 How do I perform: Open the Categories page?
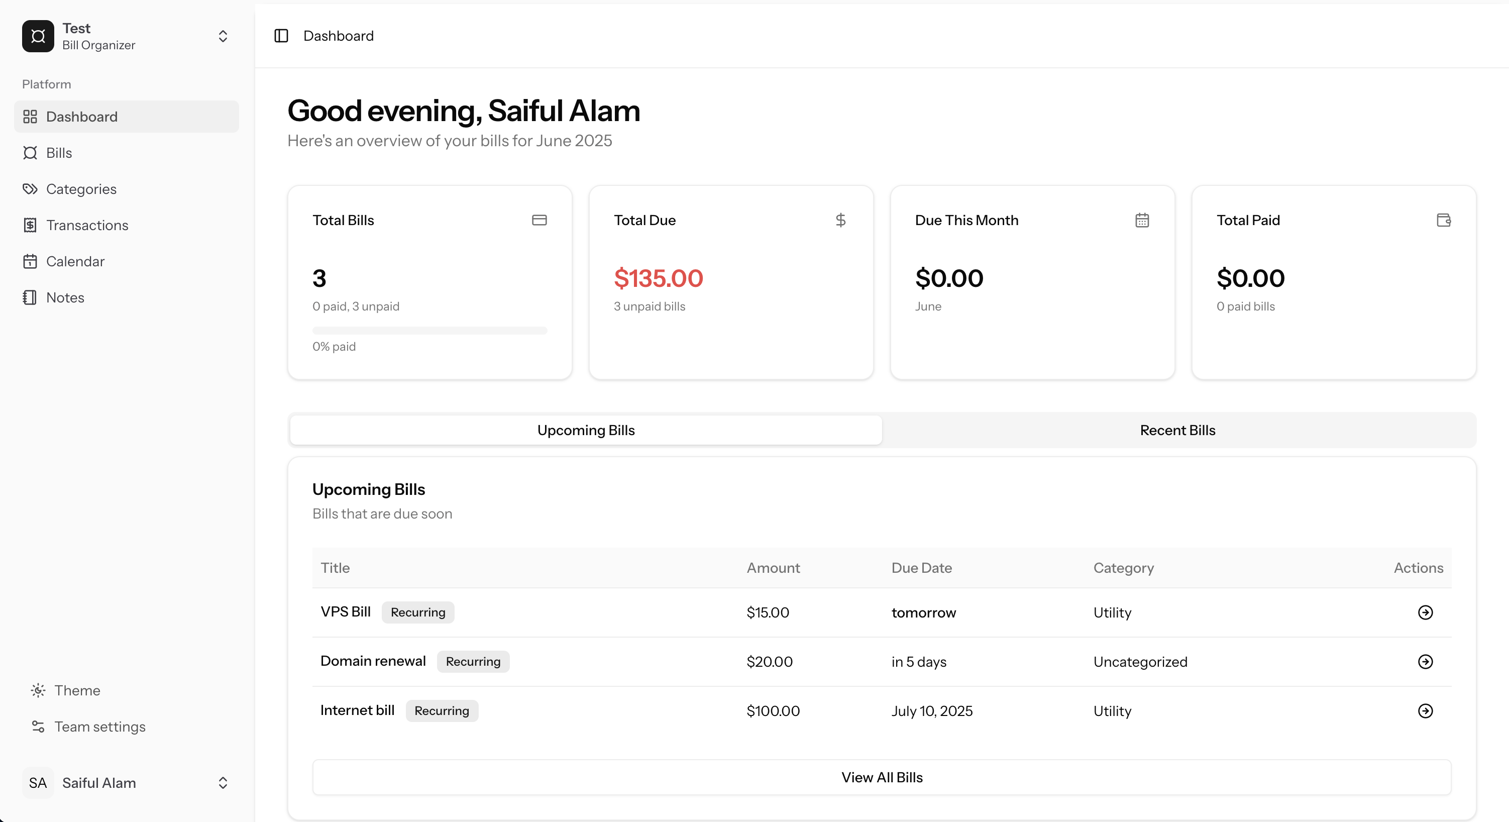click(x=127, y=189)
